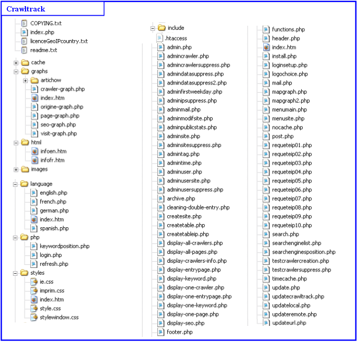Click the artichow folder icon
The width and height of the screenshot is (357, 342).
(34, 80)
